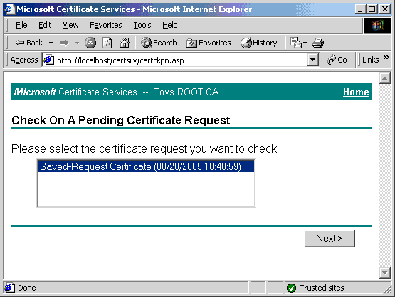
Task: Open the File menu
Action: point(21,25)
